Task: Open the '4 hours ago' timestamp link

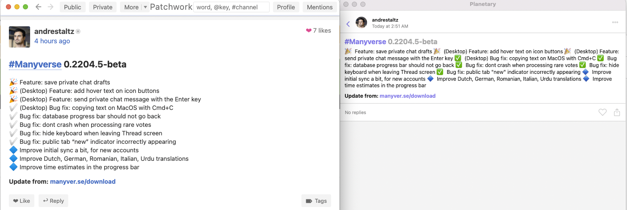Action: [52, 41]
